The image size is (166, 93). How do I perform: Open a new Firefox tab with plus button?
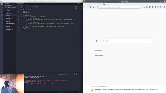pos(123,4)
